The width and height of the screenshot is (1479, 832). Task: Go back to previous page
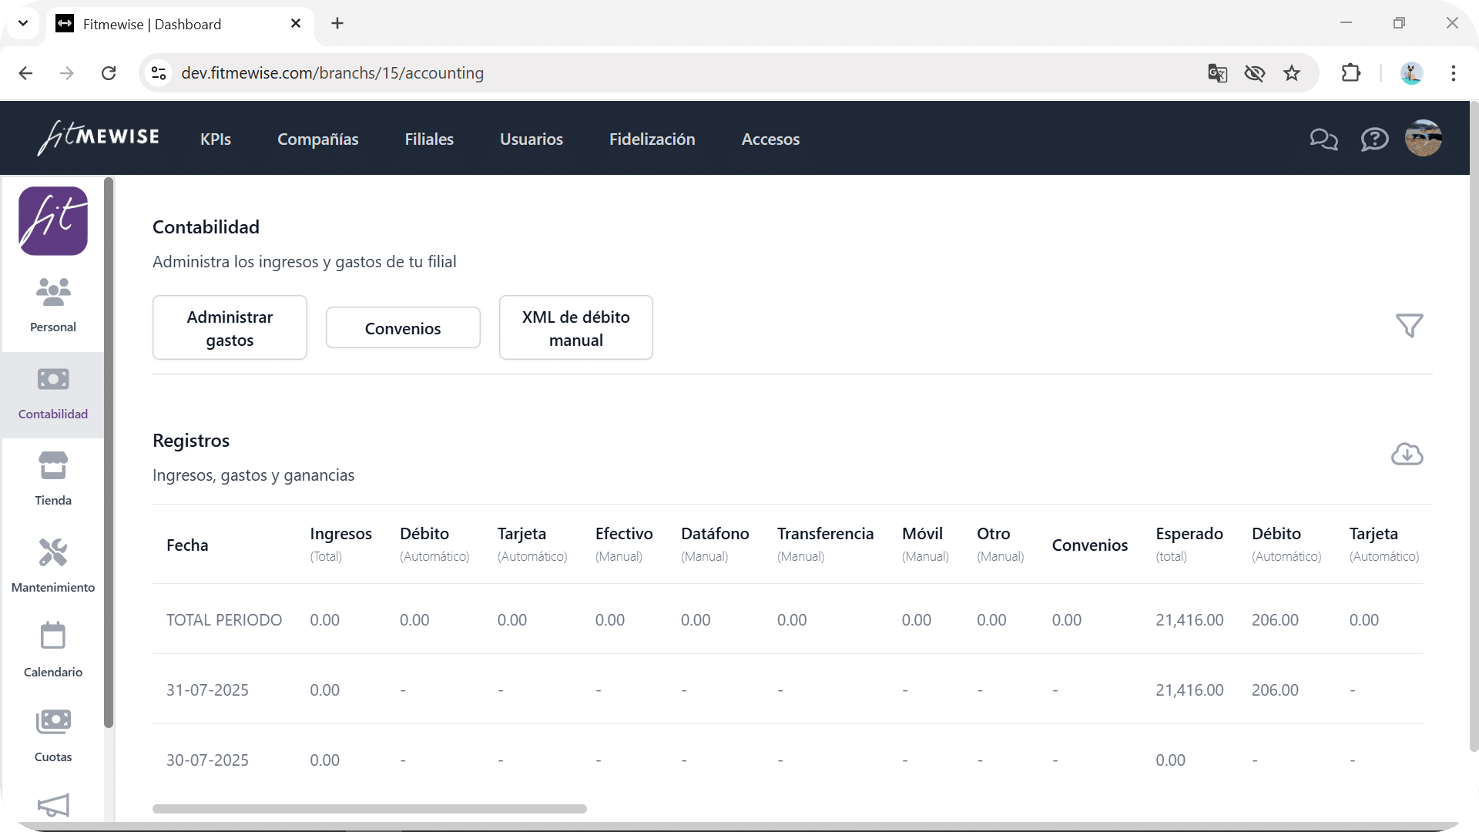25,73
